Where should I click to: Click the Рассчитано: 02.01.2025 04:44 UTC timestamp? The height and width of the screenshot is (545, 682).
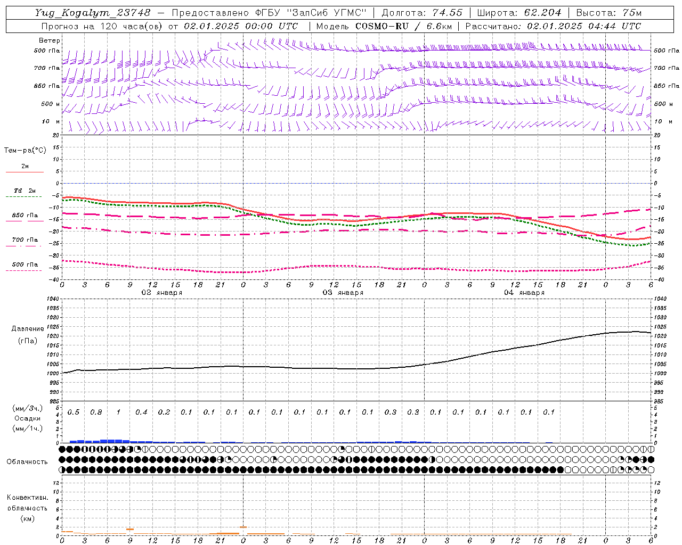pos(553,26)
